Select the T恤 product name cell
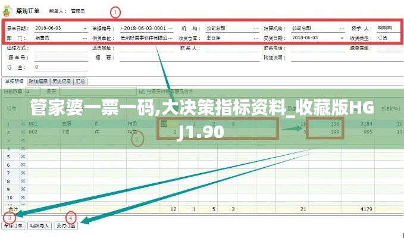404x238 pixels. 77,132
